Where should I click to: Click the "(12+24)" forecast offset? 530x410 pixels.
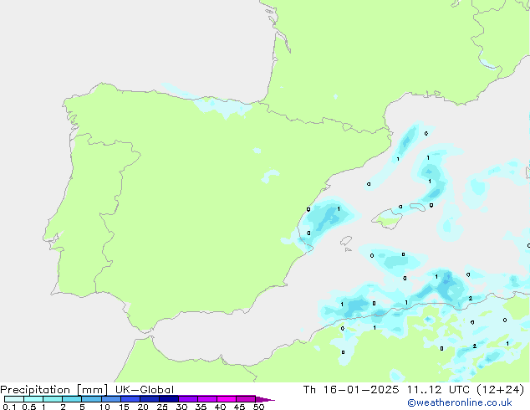click(501, 390)
